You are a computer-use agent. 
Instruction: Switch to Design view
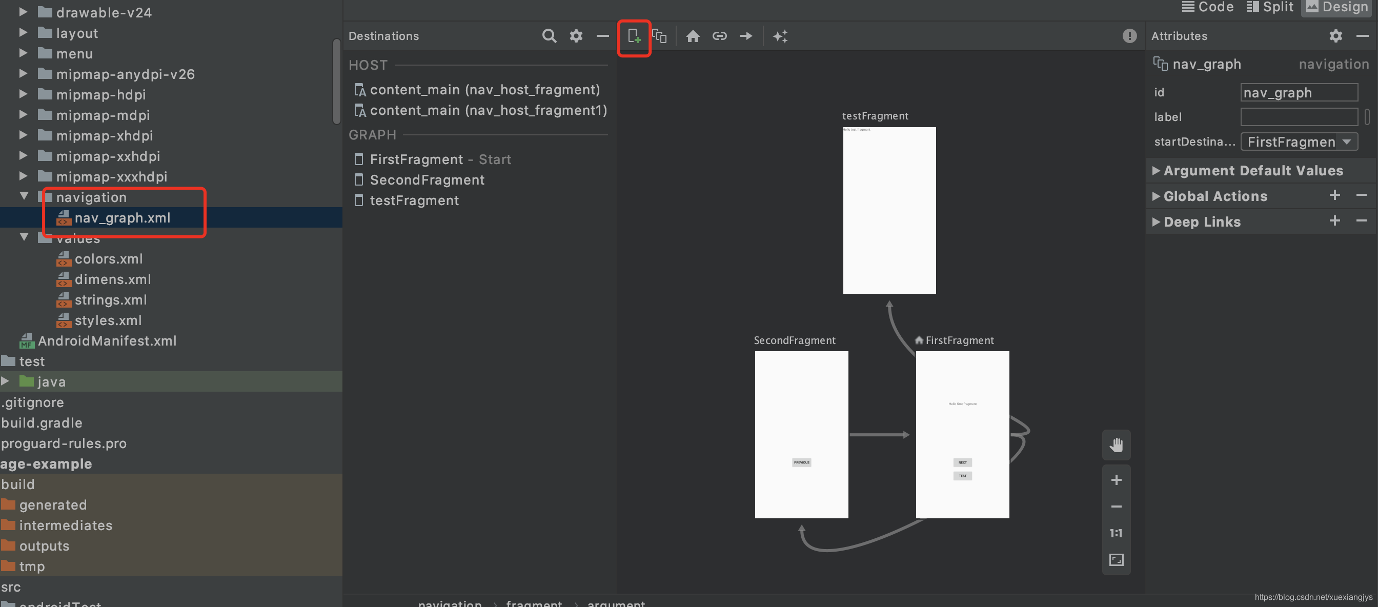(x=1337, y=8)
